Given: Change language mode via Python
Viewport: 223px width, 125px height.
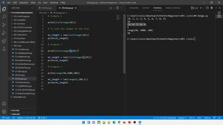Looking at the screenshot, I should click(x=207, y=118).
